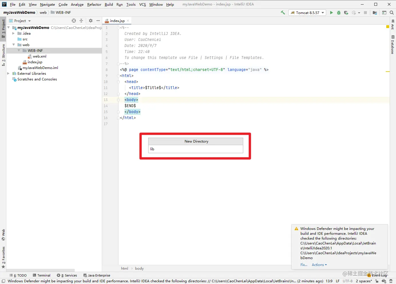
Task: Open the Refactor menu
Action: (x=94, y=4)
